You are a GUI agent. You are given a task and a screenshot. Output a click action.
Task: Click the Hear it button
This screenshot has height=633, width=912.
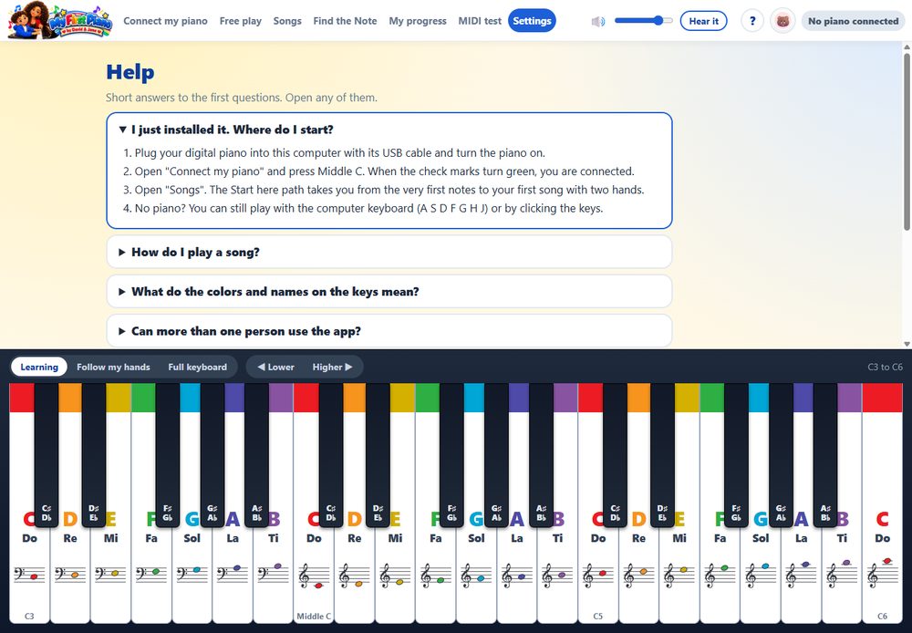point(704,21)
